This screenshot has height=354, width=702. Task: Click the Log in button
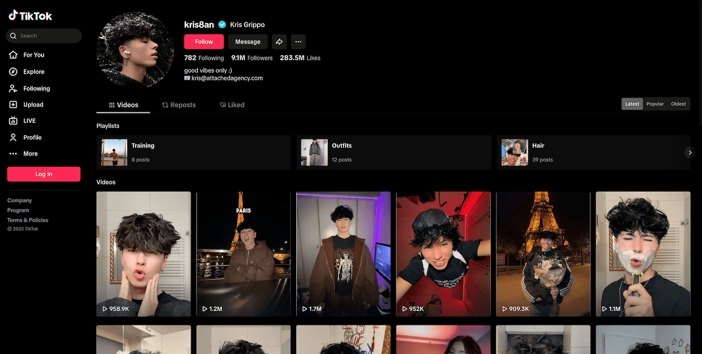point(44,174)
